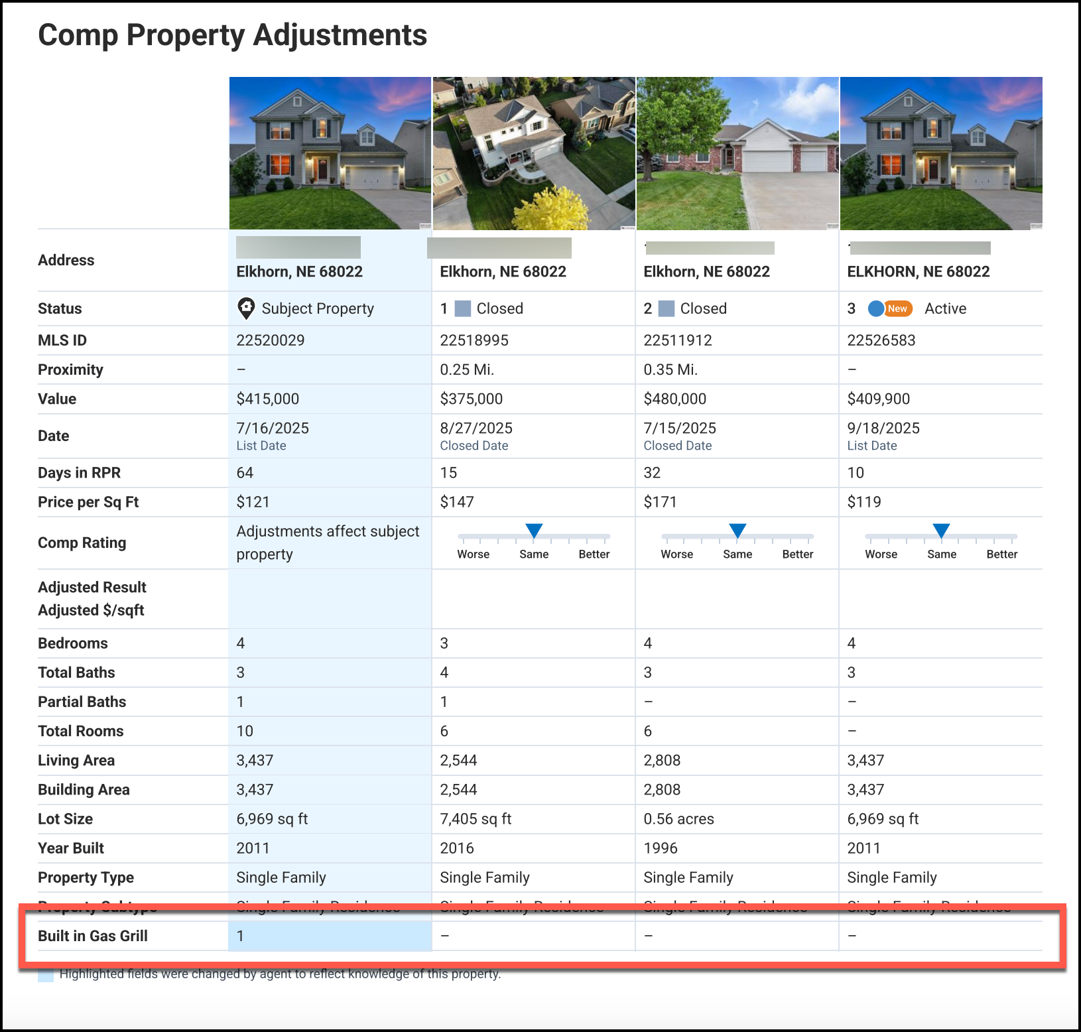Click MLS ID 22518995

[474, 340]
